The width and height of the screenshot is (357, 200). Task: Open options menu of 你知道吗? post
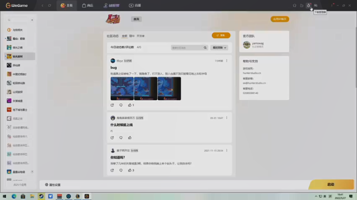227,150
